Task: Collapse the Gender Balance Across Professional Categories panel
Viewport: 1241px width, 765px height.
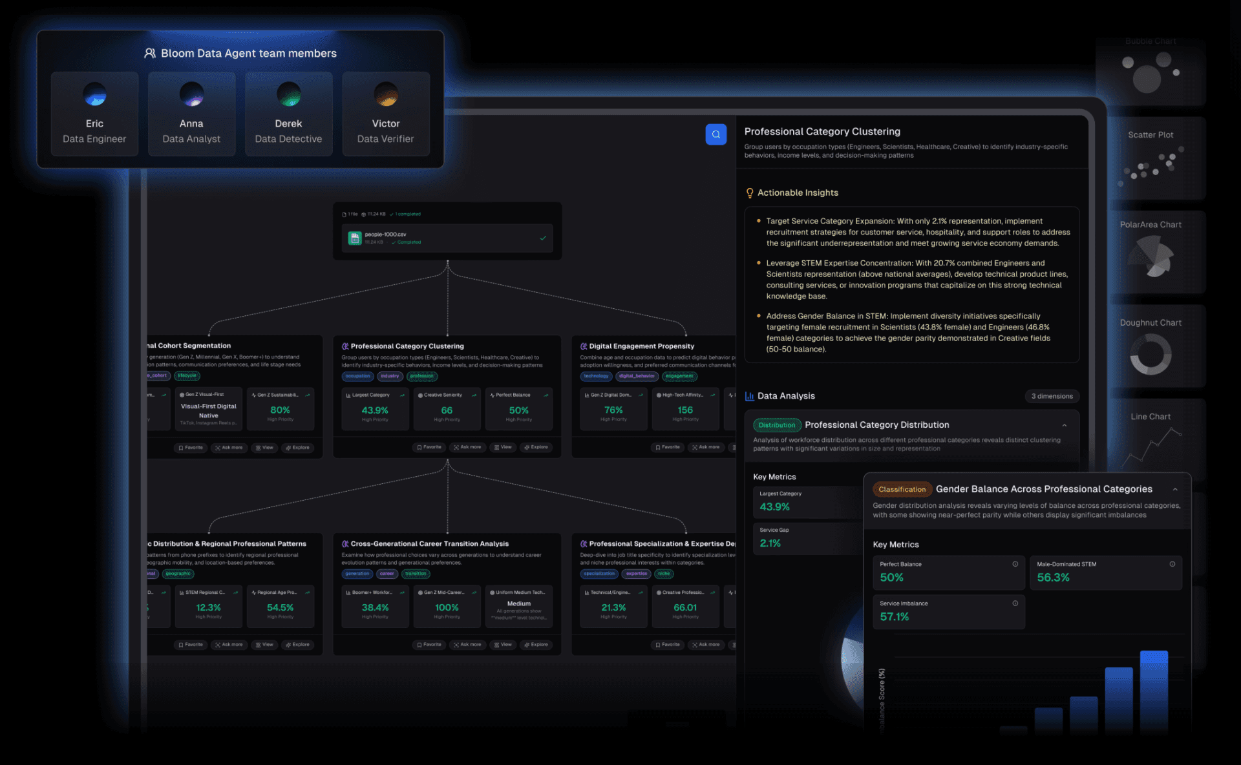Action: (1176, 489)
